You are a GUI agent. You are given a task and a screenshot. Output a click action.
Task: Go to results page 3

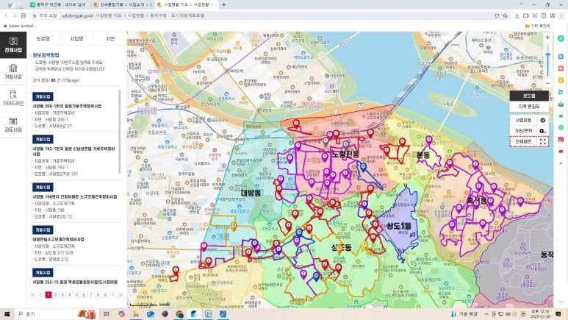point(62,295)
